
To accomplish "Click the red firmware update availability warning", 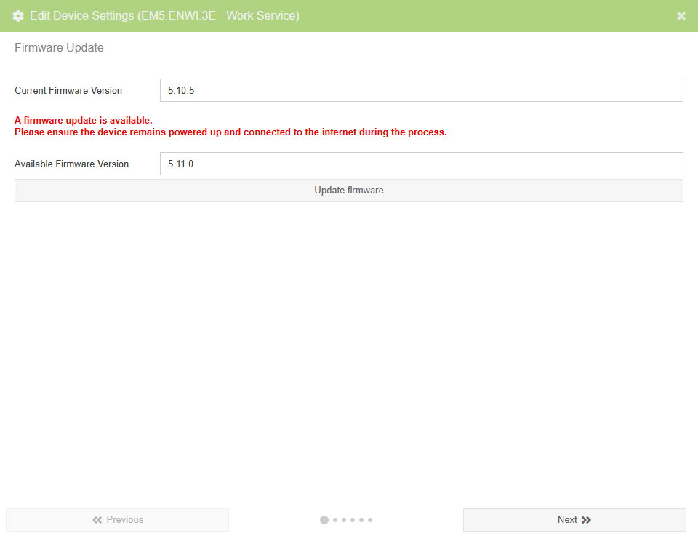I will (x=233, y=126).
